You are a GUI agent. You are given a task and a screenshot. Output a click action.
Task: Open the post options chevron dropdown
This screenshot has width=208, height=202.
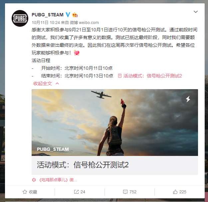[196, 12]
